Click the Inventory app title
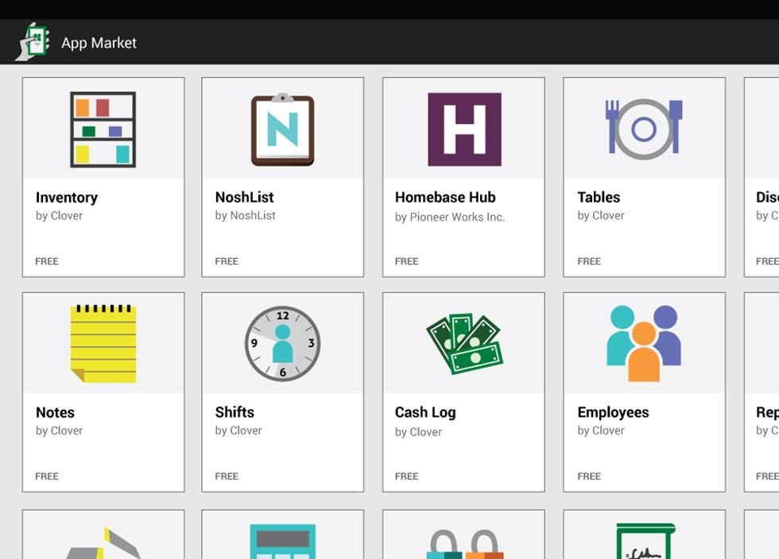 click(67, 198)
